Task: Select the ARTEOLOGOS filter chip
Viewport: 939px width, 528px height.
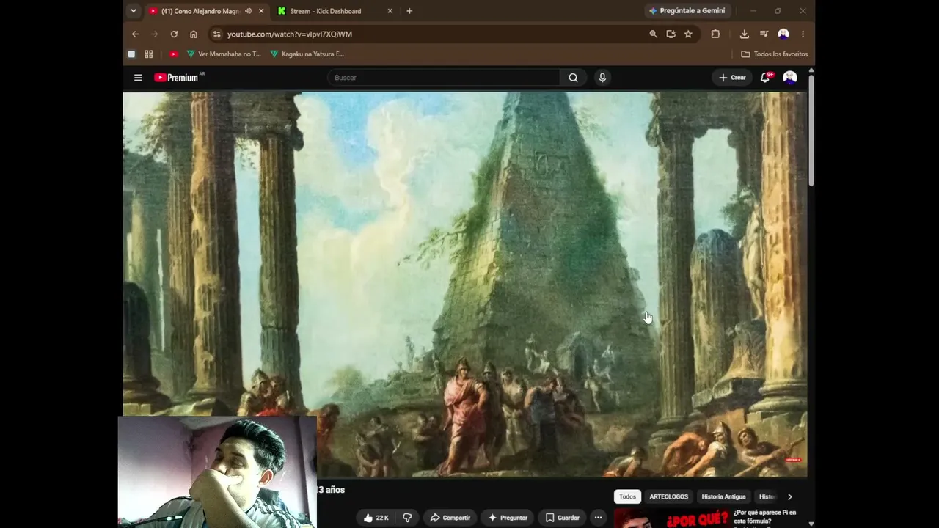Action: (x=669, y=496)
